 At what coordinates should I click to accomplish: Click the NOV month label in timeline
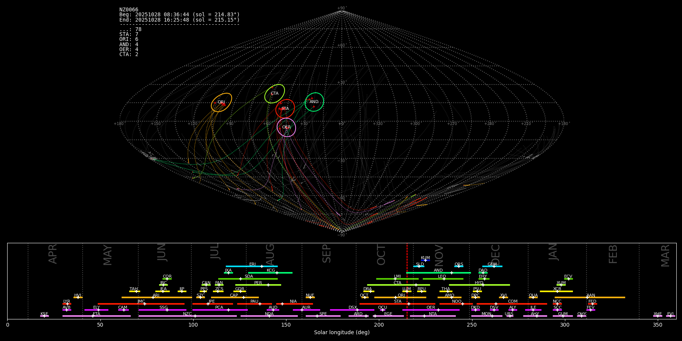439,255
